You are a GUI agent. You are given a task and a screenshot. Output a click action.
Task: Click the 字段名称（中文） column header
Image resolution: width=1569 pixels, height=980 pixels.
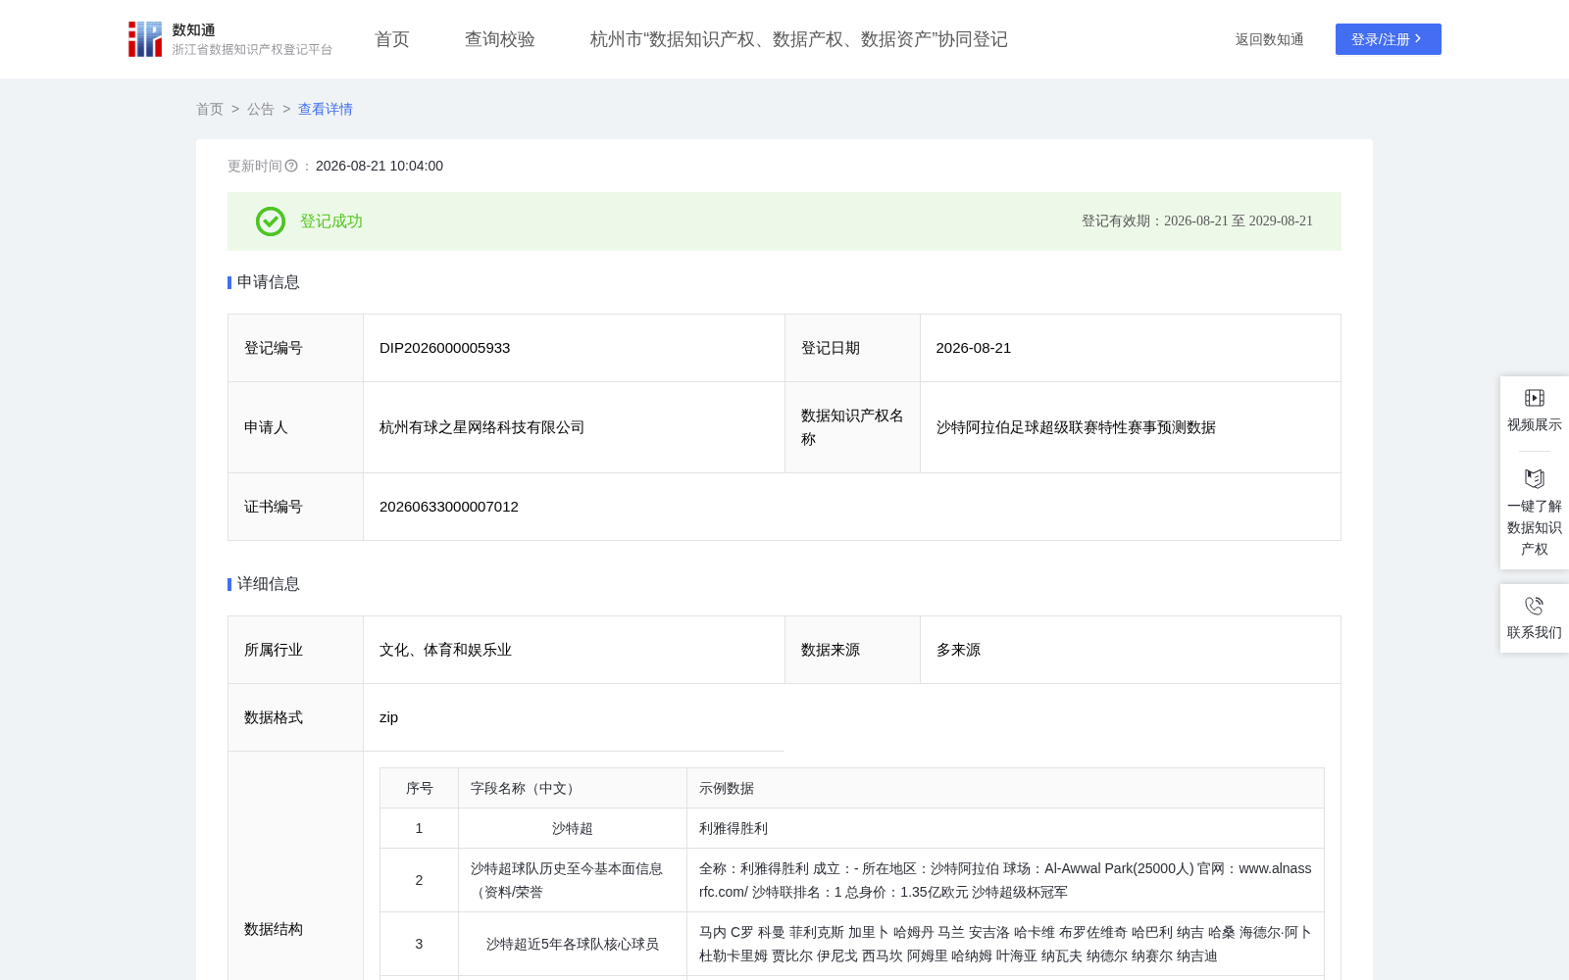(573, 788)
